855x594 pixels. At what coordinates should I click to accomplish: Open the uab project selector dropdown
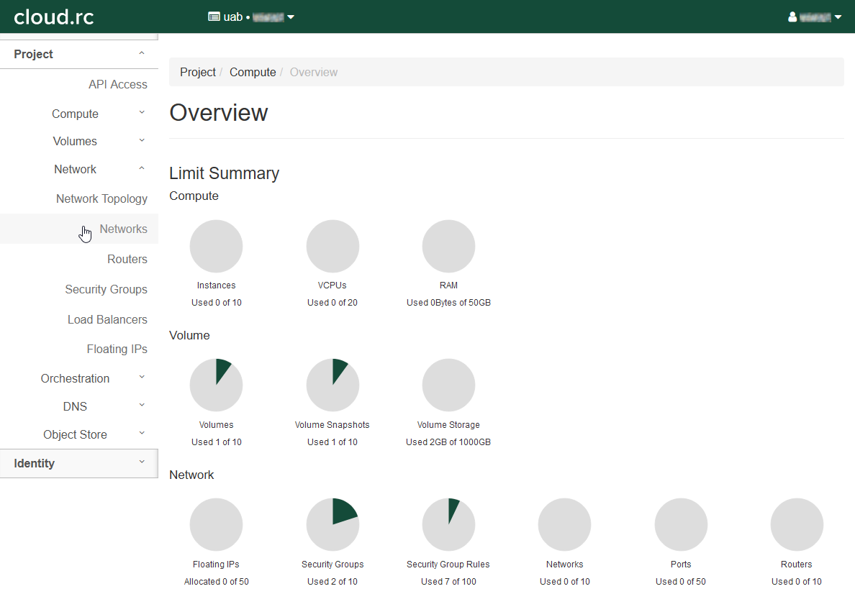[x=251, y=17]
